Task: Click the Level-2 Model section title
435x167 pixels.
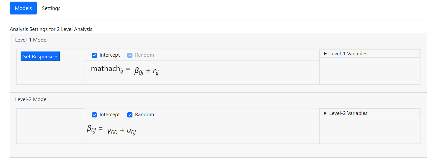Action: (31, 99)
